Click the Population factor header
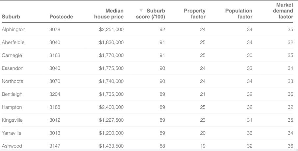Screen dimensions: 298x151 (x=238, y=14)
